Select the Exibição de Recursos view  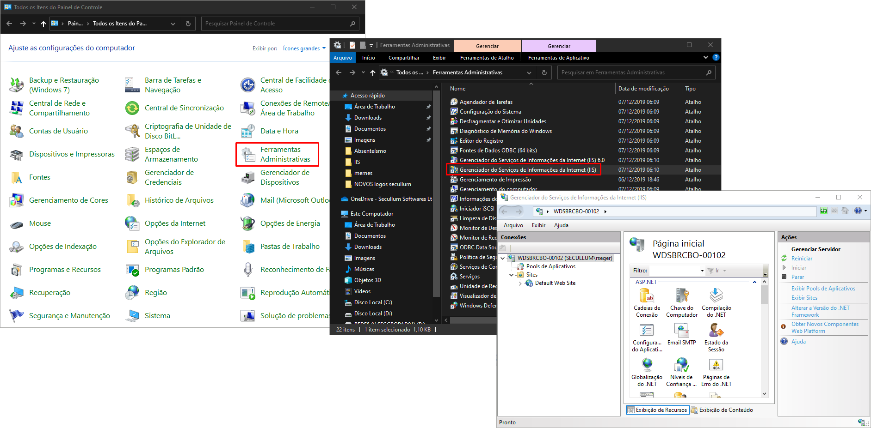(657, 410)
